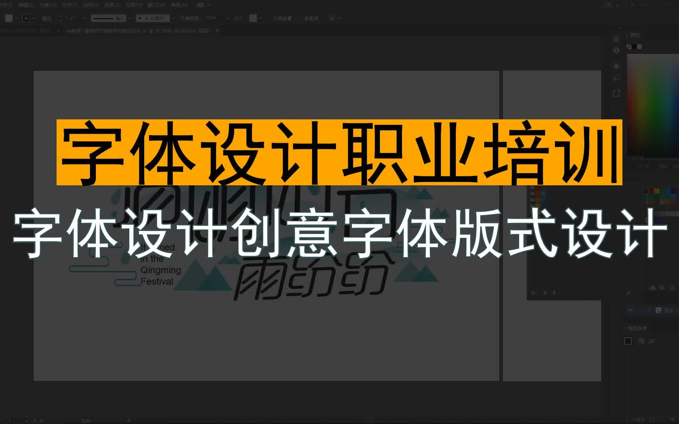Open the 对象(O) menu
Viewport: 679px width, 424px height.
(48, 5)
